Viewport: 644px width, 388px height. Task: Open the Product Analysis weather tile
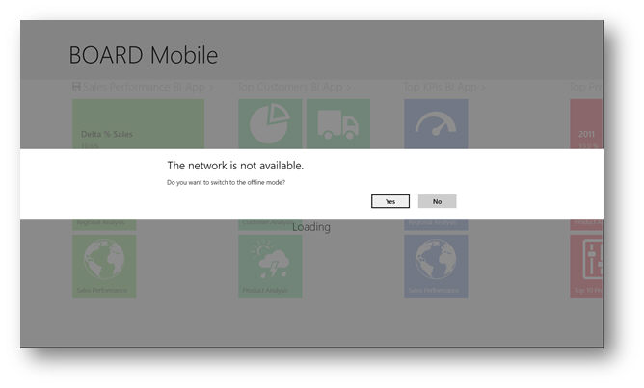(270, 266)
